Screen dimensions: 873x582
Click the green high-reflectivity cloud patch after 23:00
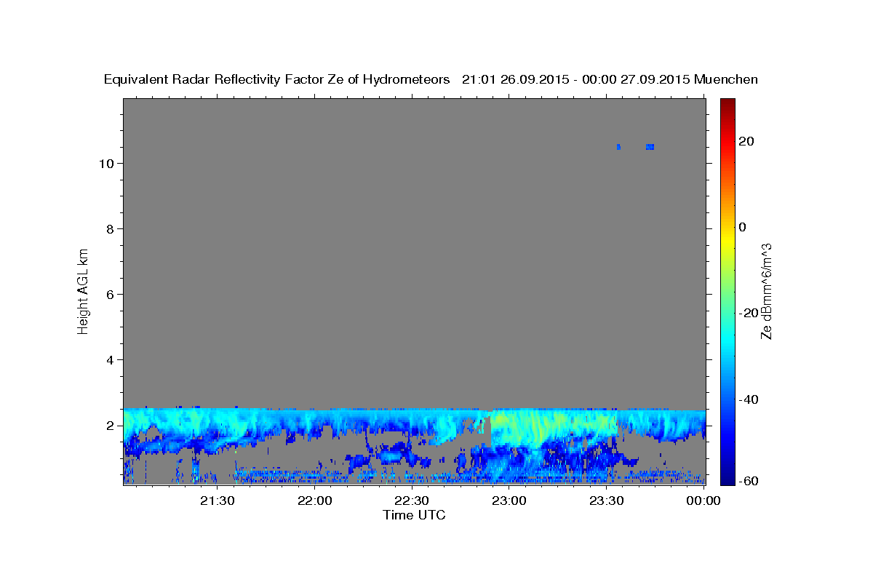click(x=553, y=427)
